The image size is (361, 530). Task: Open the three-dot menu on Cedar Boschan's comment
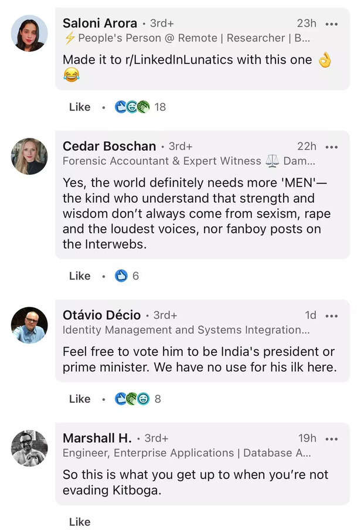coord(332,146)
